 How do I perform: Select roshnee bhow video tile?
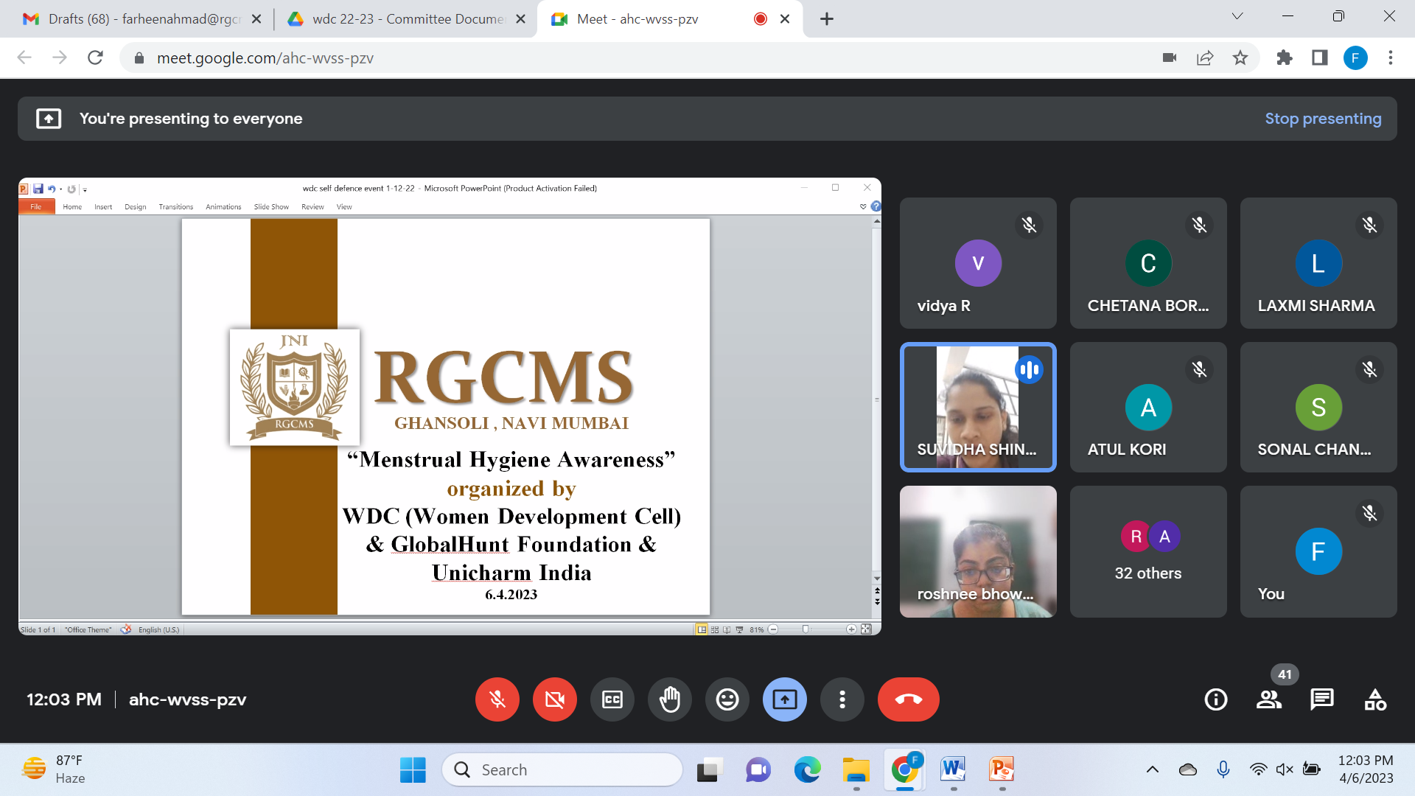977,551
